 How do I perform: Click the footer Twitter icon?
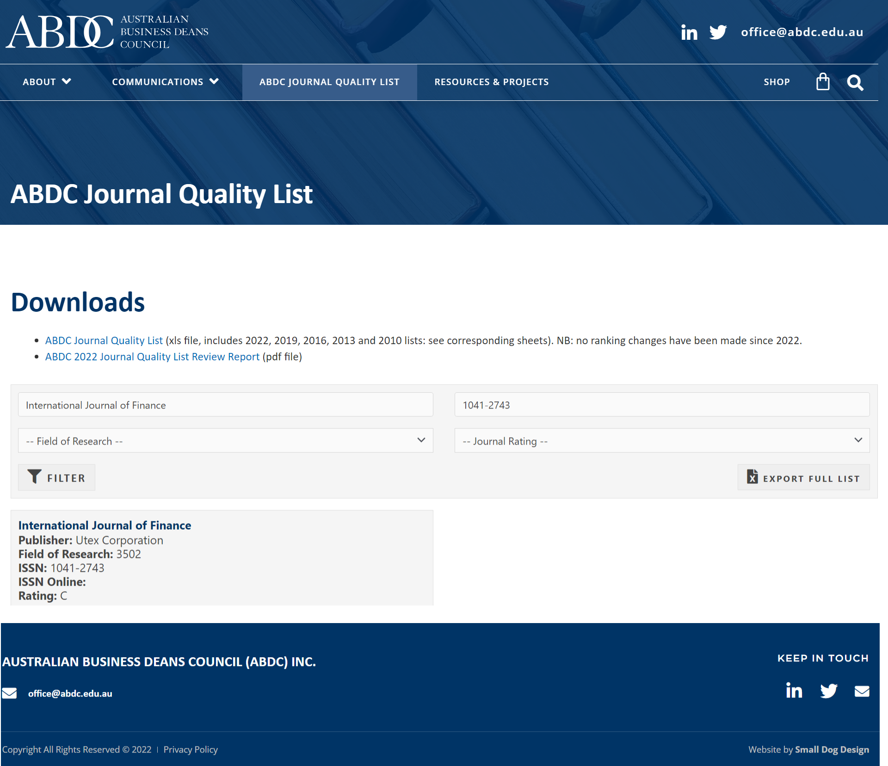tap(828, 691)
